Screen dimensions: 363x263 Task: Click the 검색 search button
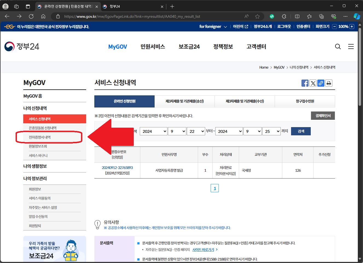301,131
